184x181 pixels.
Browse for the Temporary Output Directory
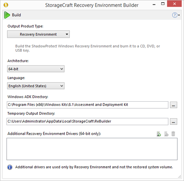173,122
